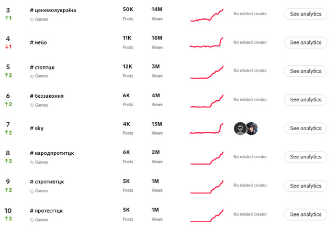The image size is (335, 230).
Task: Open See analytics for the #небо hashtag
Action: 305,42
